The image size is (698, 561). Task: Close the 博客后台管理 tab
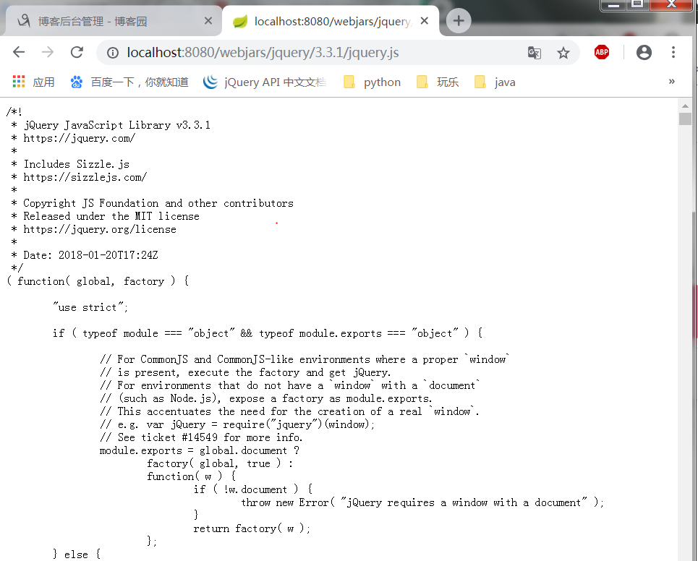coord(208,21)
